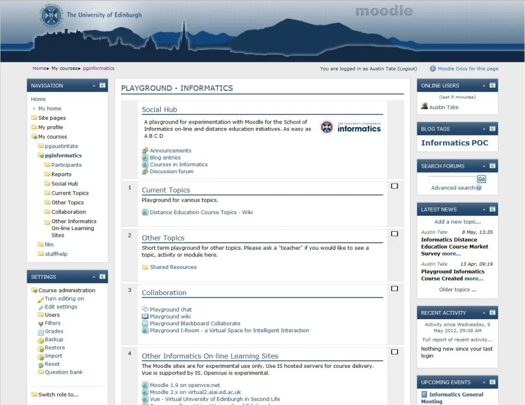Collapse the Navigation block with its arrow
The height and width of the screenshot is (405, 525).
tap(94, 86)
